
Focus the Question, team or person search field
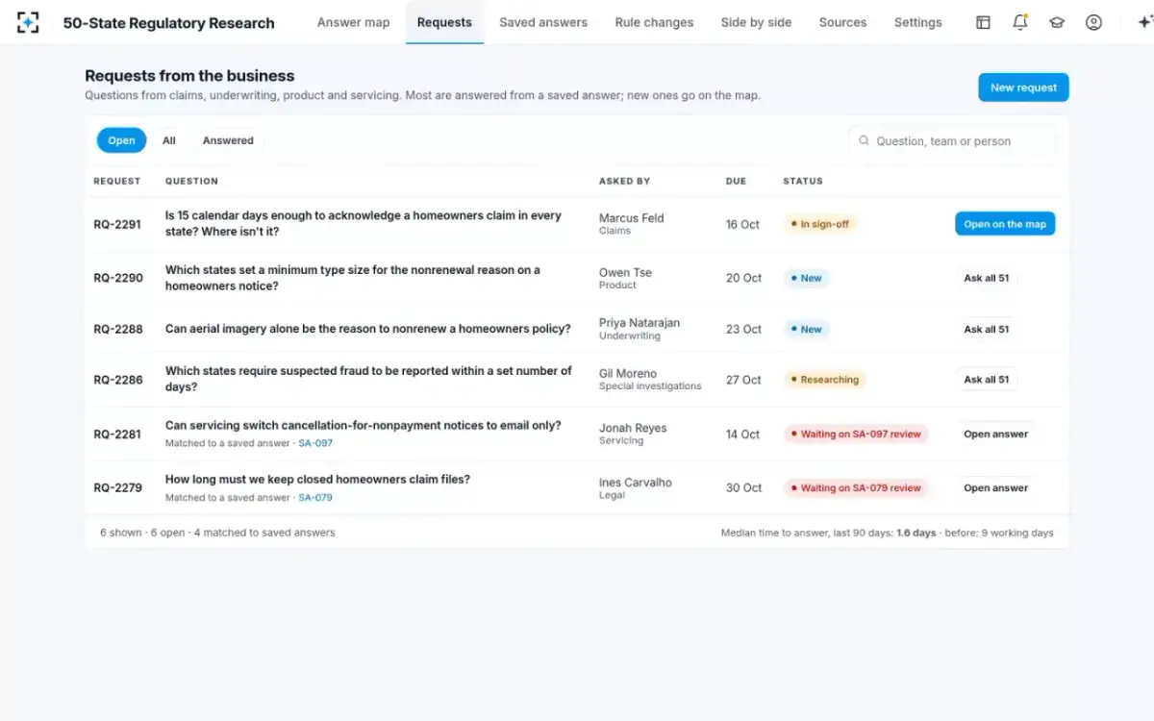952,140
